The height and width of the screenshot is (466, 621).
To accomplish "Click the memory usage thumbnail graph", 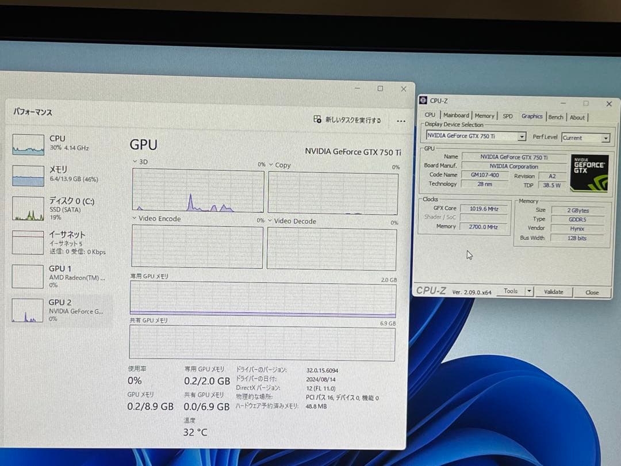I will pyautogui.click(x=28, y=175).
